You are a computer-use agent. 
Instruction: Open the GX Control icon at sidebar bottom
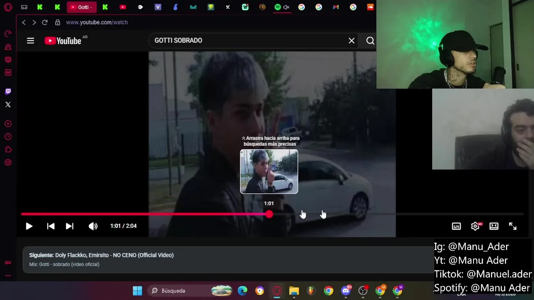click(x=8, y=262)
